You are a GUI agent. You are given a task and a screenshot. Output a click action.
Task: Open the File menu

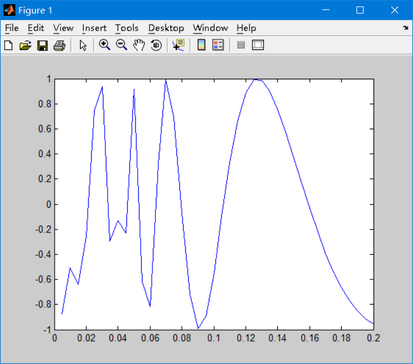click(x=12, y=28)
